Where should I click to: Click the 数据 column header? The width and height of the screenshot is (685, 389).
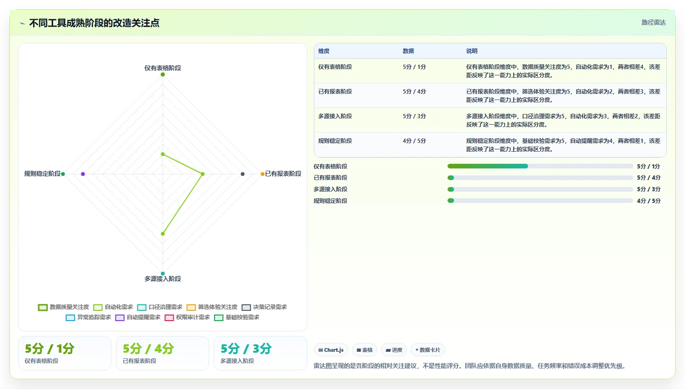point(408,51)
